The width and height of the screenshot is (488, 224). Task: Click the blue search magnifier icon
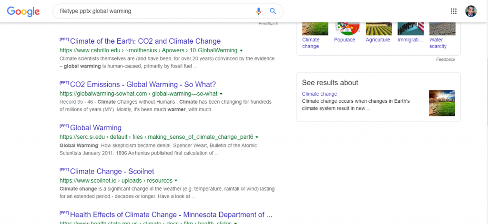click(x=273, y=11)
